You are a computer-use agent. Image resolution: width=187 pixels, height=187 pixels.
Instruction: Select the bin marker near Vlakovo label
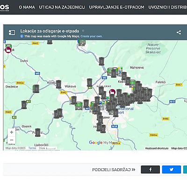(x=58, y=84)
